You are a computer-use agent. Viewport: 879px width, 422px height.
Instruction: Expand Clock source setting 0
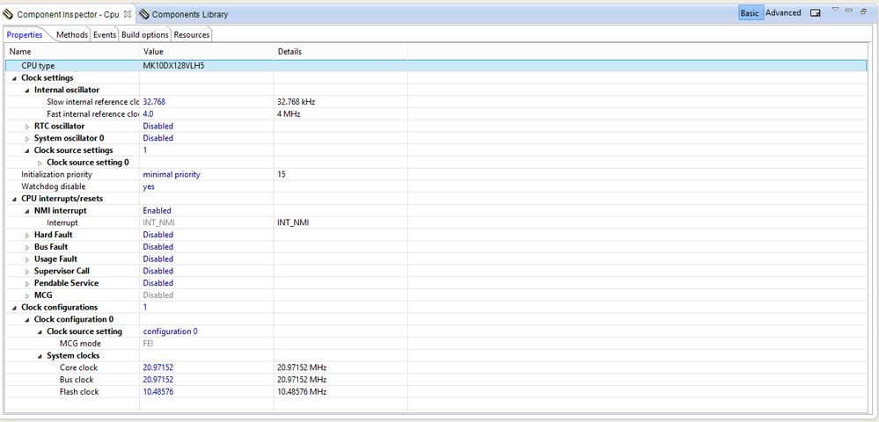click(40, 163)
